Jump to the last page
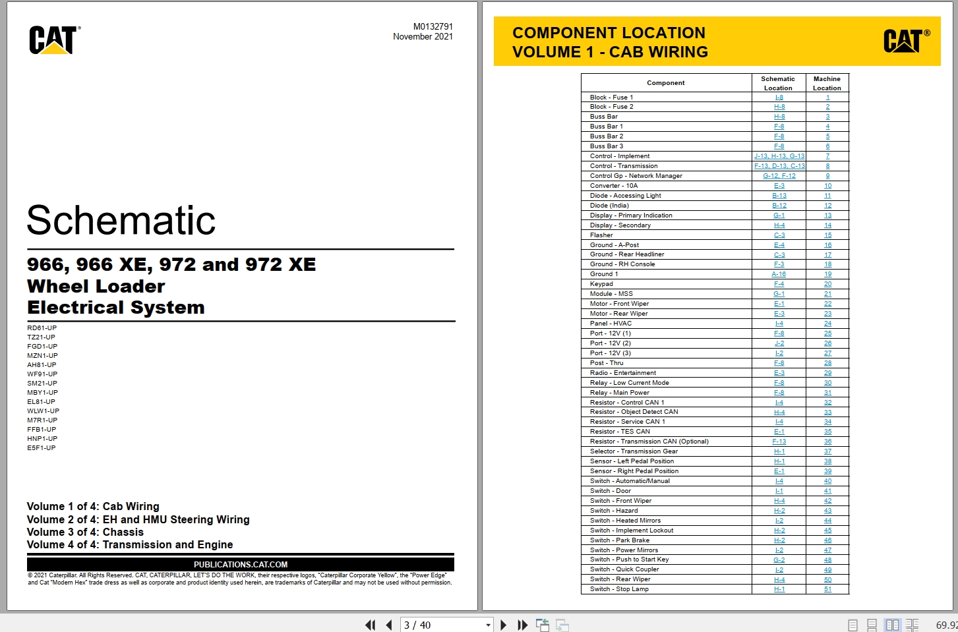Image resolution: width=958 pixels, height=632 pixels. pos(522,625)
